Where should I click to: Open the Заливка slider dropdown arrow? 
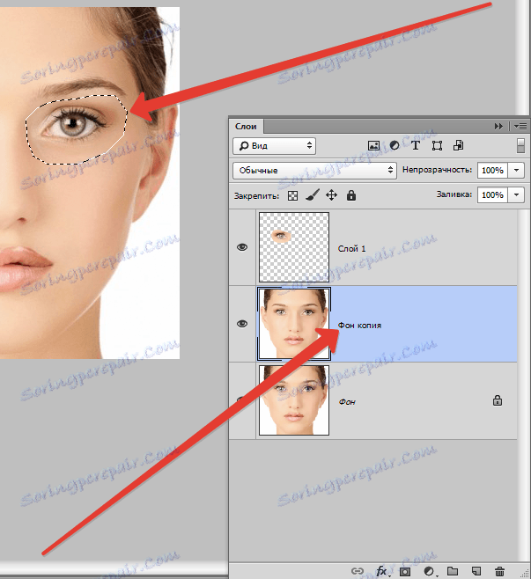pyautogui.click(x=517, y=194)
